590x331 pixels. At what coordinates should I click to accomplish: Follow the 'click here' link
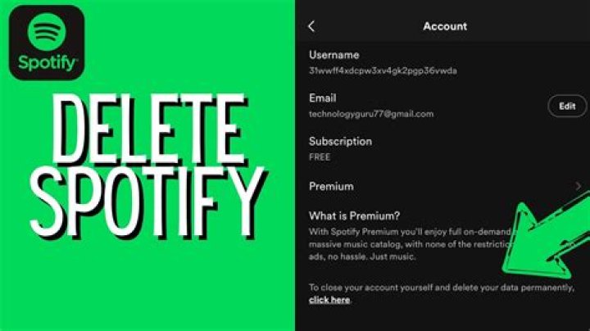(x=329, y=300)
